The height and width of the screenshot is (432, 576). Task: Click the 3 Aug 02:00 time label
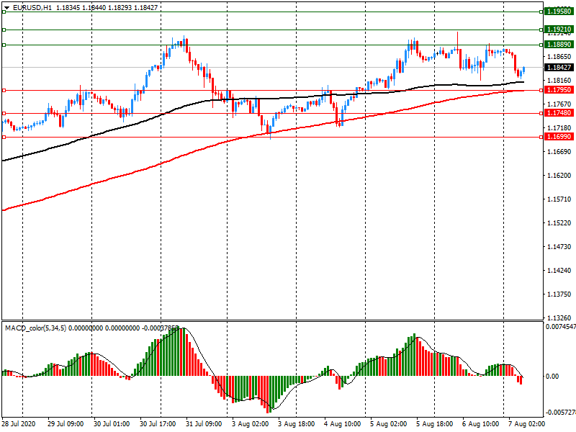point(250,423)
